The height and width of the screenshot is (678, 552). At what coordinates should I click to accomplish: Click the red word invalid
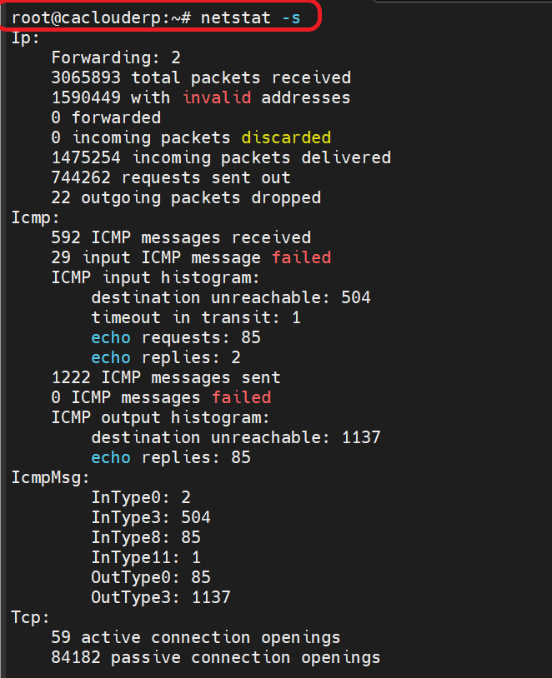tap(217, 97)
